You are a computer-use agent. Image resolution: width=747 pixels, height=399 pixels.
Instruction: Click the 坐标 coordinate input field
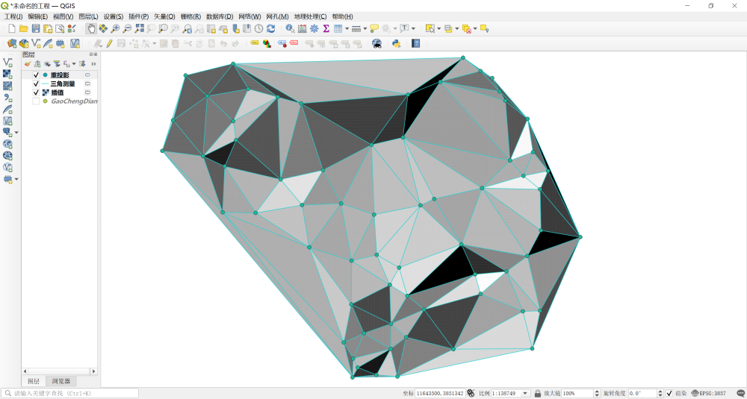coord(440,393)
